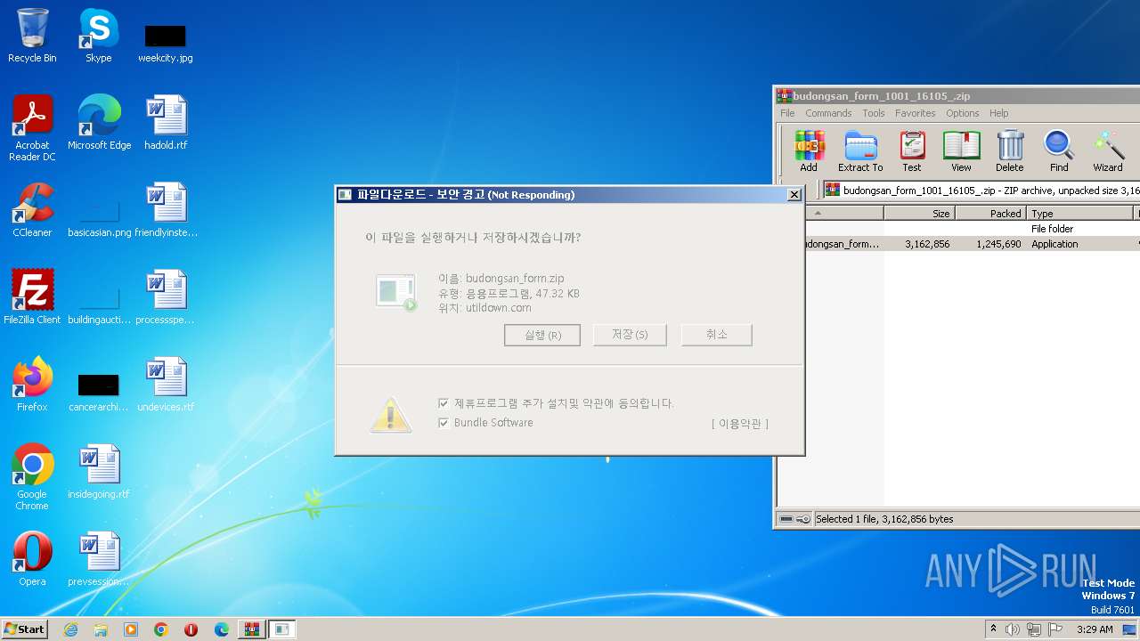The width and height of the screenshot is (1140, 641).
Task: Select the budongsan_form application row in WinRAR
Action: coord(971,244)
